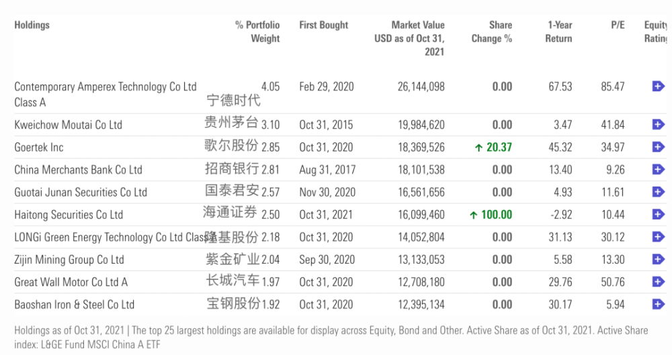672x355 pixels.
Task: Sort by P/E column header
Action: point(618,25)
